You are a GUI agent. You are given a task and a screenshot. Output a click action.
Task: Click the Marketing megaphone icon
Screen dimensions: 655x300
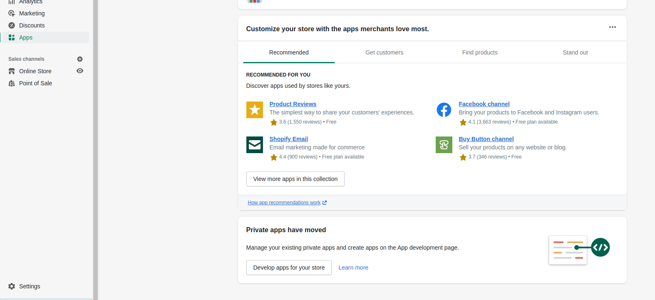tap(12, 13)
